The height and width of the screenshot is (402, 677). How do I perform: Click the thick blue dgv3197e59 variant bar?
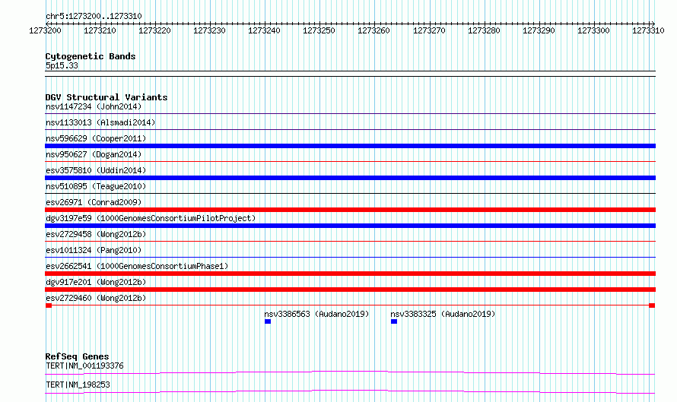350,226
